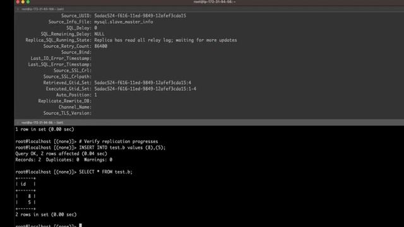Click the INSERT INTO test.b statement

pos(122,148)
